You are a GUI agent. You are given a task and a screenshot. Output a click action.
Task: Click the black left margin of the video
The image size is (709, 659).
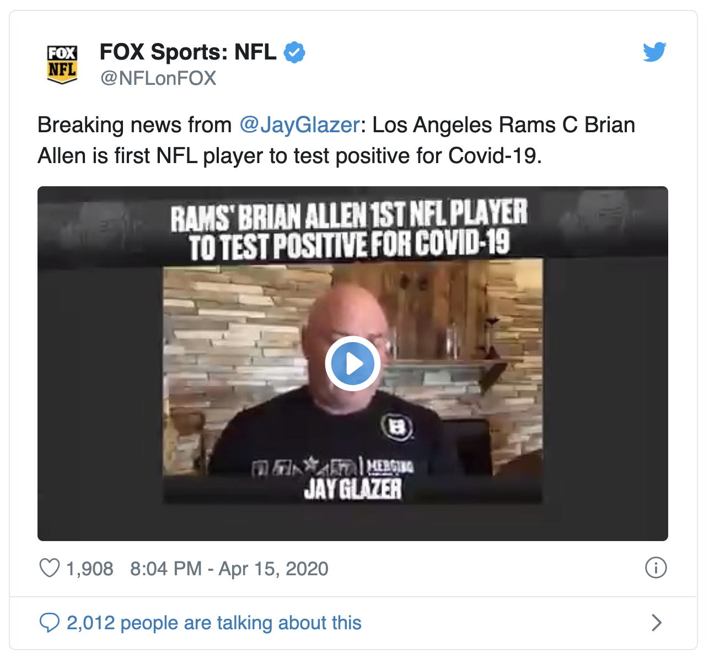(x=100, y=402)
